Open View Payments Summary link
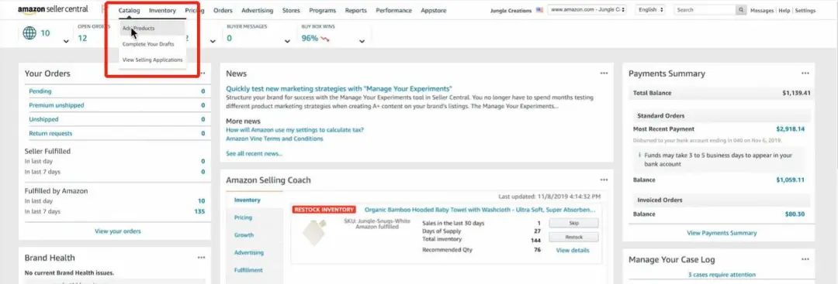Screen dimensions: 838x284 pos(722,233)
